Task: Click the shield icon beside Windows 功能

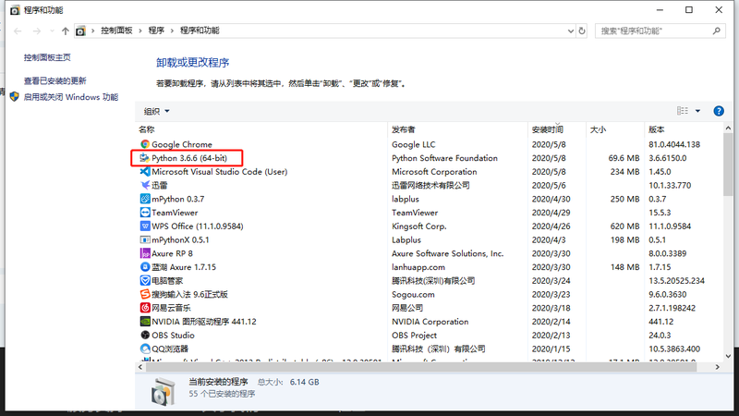Action: tap(15, 97)
